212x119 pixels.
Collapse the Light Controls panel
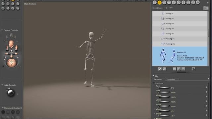click(x=2, y=85)
